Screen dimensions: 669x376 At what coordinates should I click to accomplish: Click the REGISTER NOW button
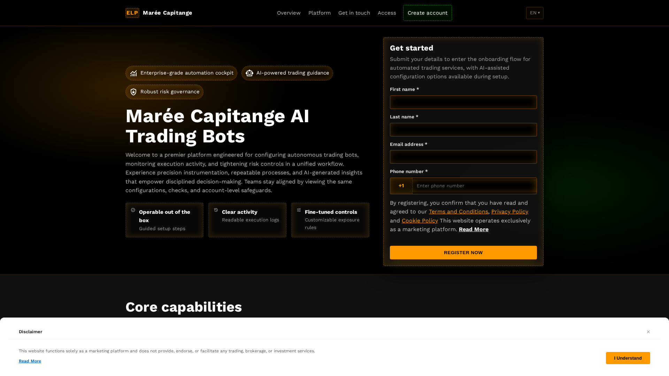click(x=463, y=253)
